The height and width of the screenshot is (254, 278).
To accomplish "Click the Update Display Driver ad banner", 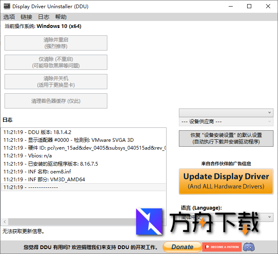I will point(226,181).
